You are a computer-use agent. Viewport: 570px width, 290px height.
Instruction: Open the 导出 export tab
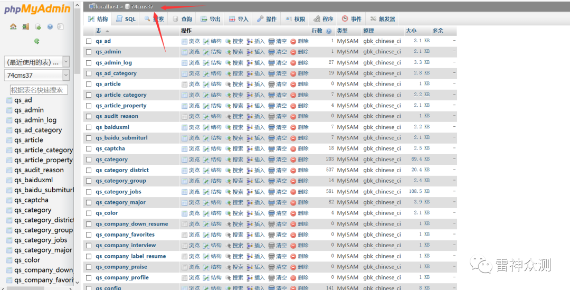[211, 19]
